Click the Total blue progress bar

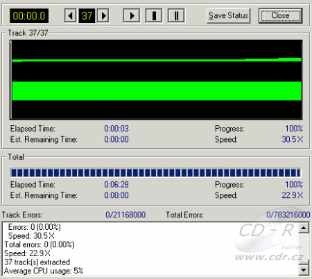(155, 172)
